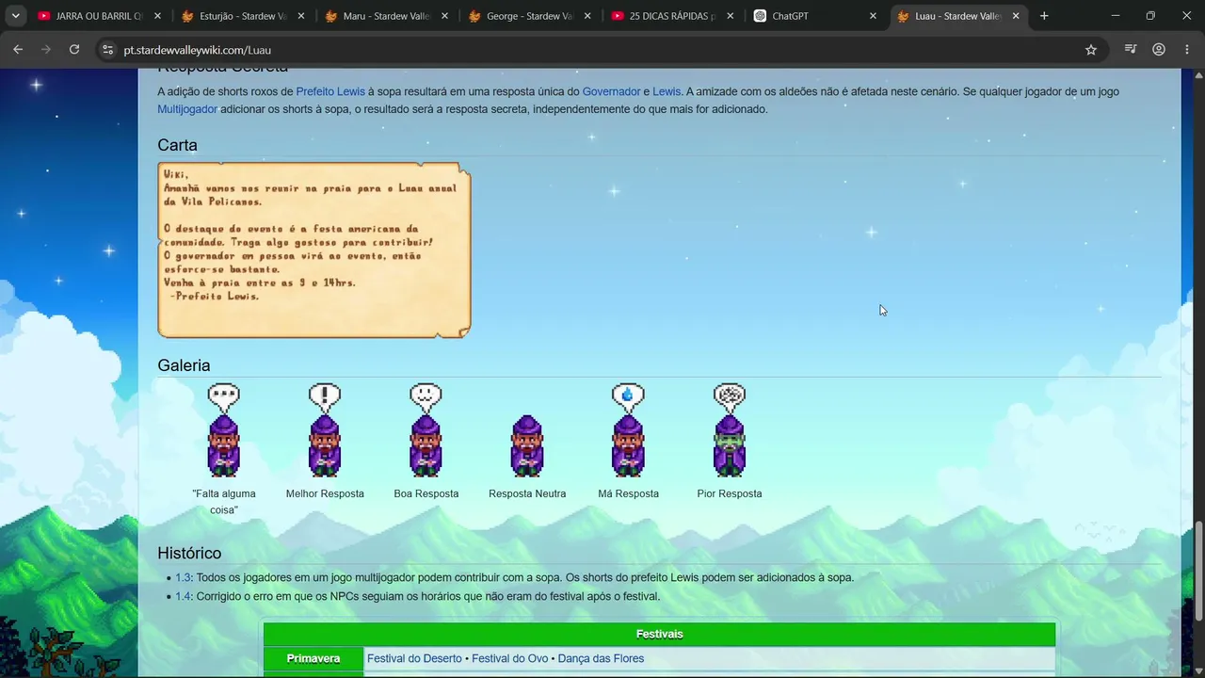Close the Maru tab
Image resolution: width=1205 pixels, height=678 pixels.
pyautogui.click(x=443, y=16)
